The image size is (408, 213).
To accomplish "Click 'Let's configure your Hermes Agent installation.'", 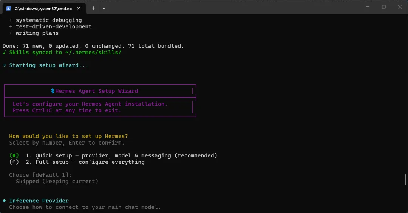I will tap(90, 104).
